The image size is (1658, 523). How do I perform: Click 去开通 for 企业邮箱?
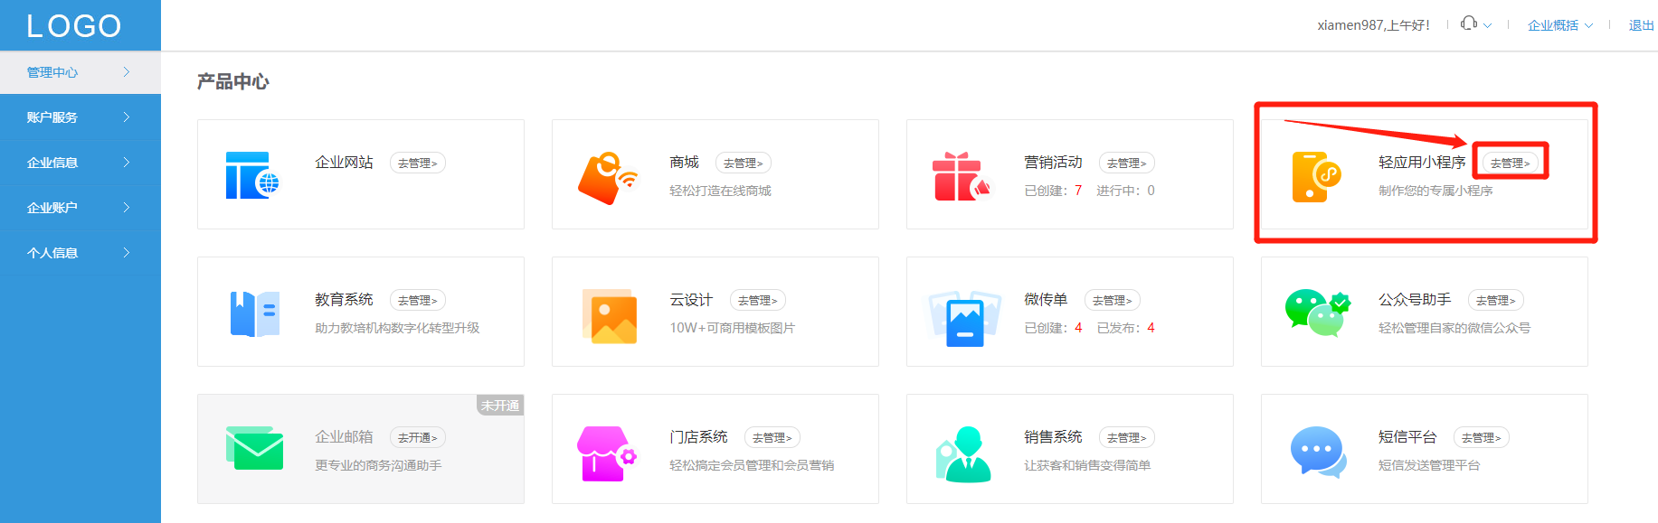(418, 438)
